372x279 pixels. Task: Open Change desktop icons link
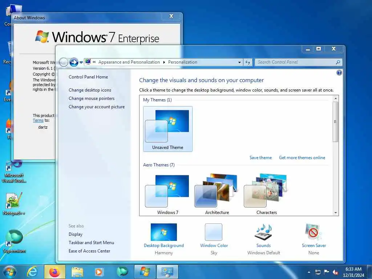(x=90, y=90)
